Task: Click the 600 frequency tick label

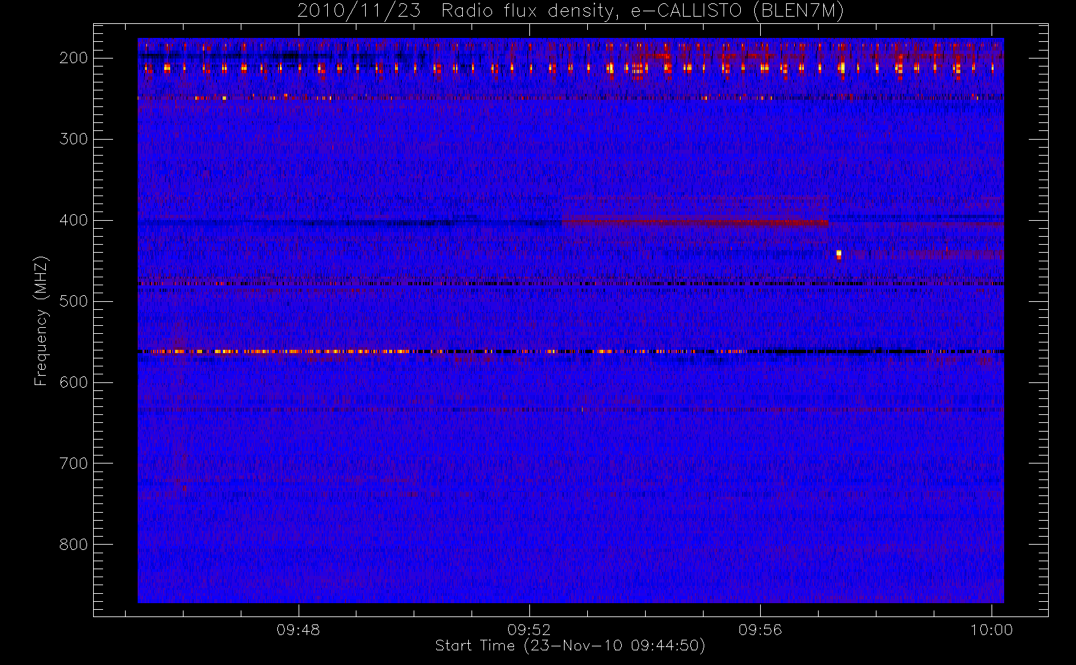Action: coord(74,382)
